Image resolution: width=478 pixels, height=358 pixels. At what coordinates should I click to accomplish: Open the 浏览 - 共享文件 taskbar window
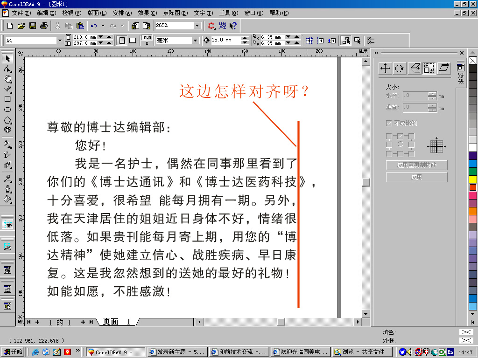tap(362, 352)
